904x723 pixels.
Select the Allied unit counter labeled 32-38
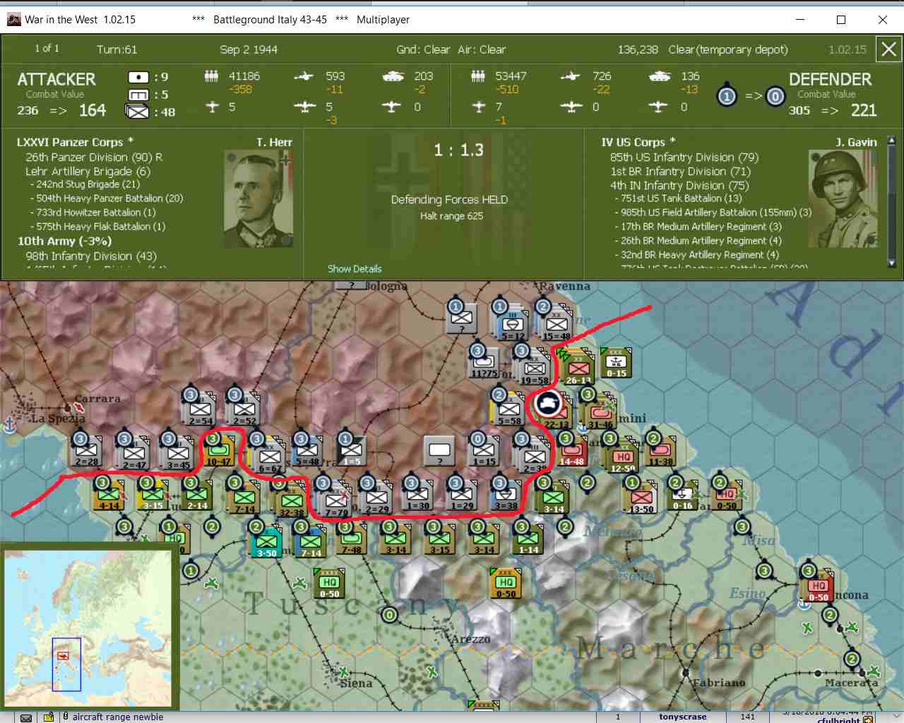coord(292,501)
